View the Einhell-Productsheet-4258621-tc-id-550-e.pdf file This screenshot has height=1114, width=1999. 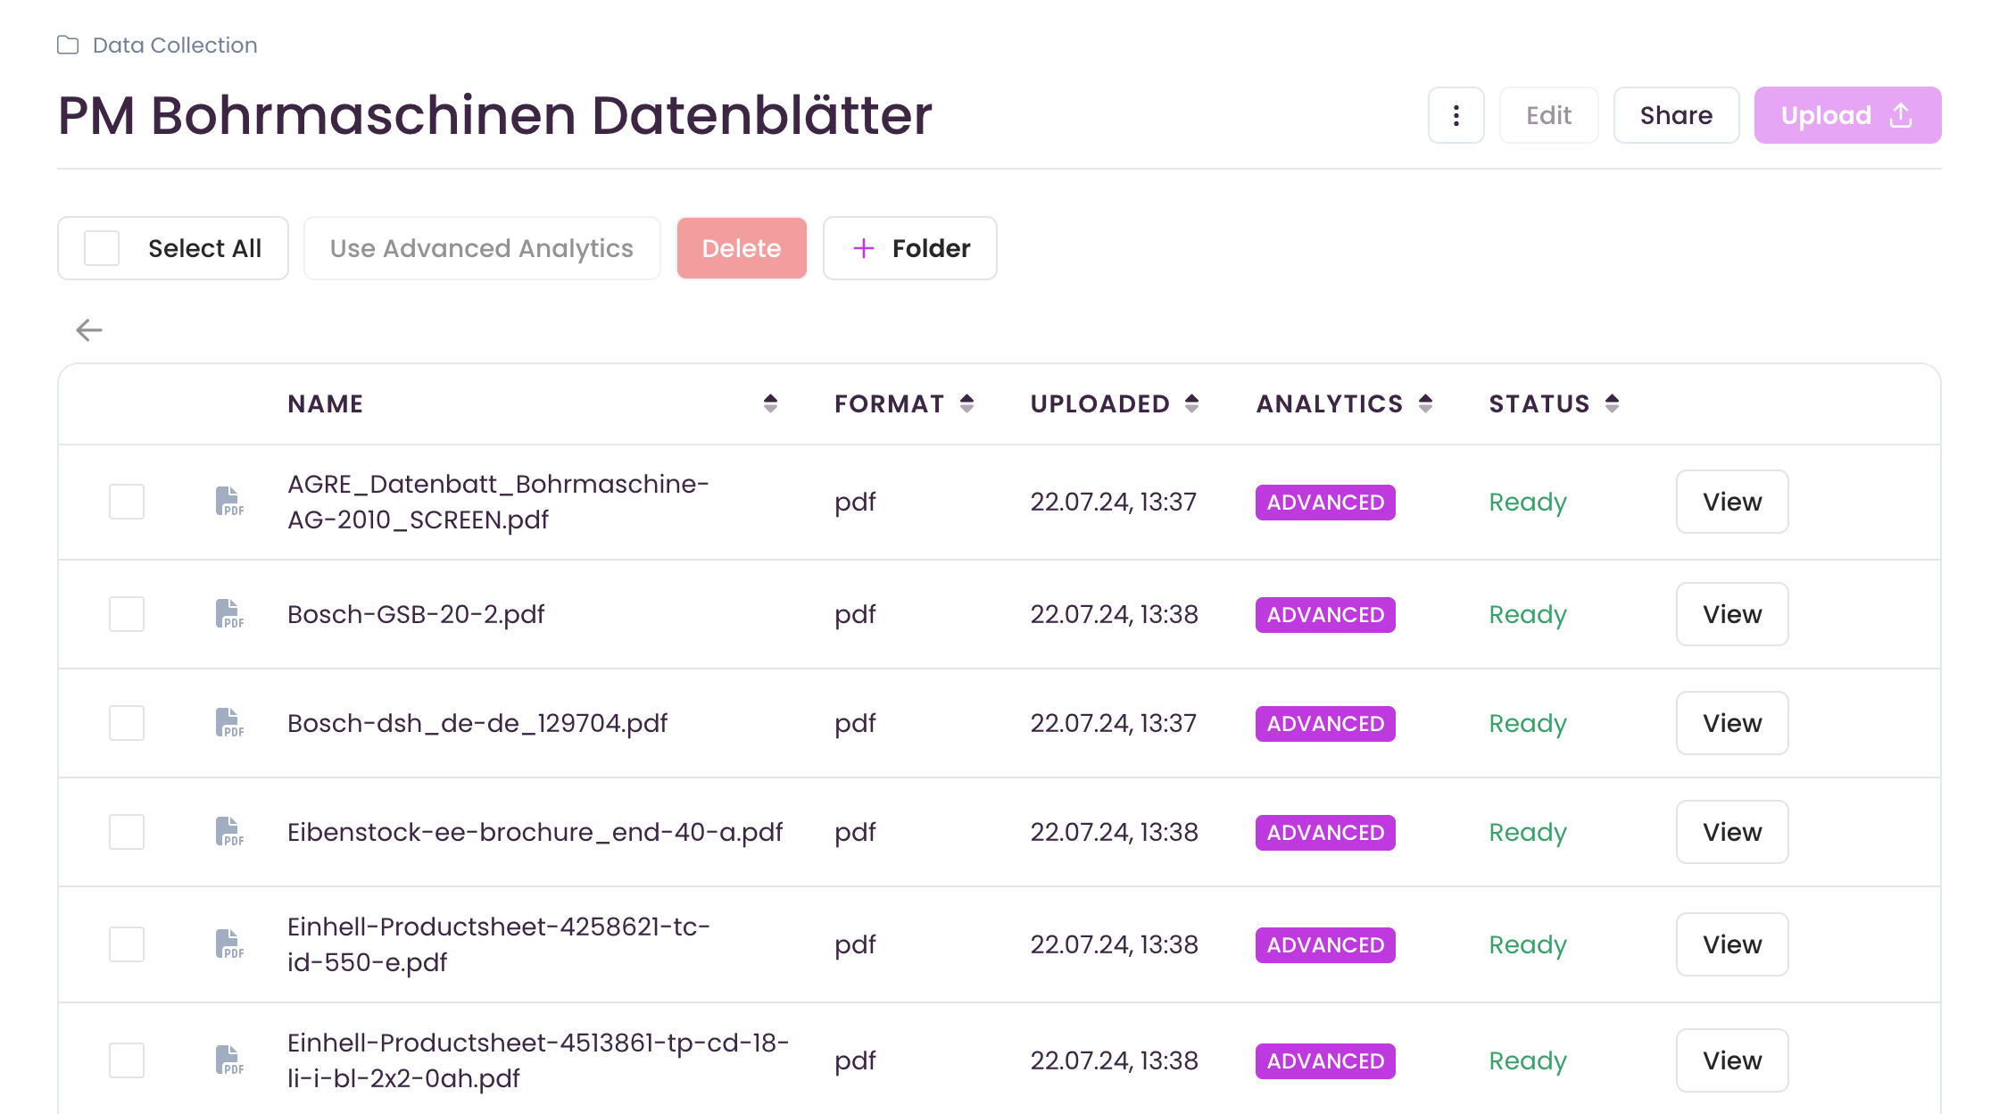pos(1732,944)
